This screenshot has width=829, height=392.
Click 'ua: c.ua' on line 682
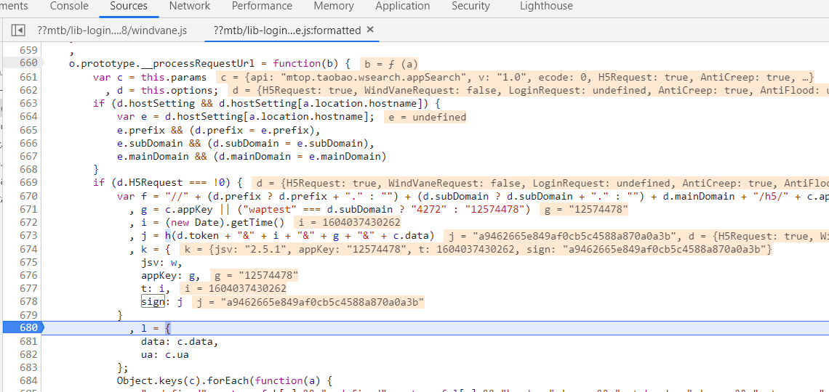point(164,354)
